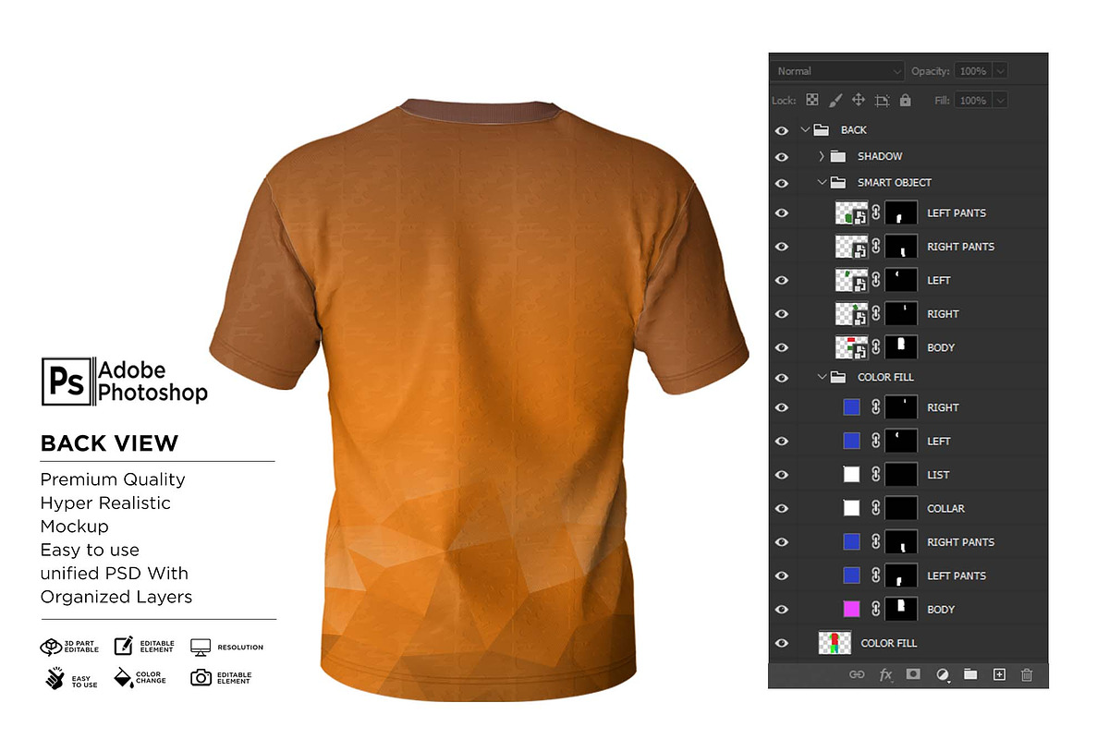The width and height of the screenshot is (1109, 739).
Task: Open the Opacity value dropdown arrow
Action: click(1000, 71)
